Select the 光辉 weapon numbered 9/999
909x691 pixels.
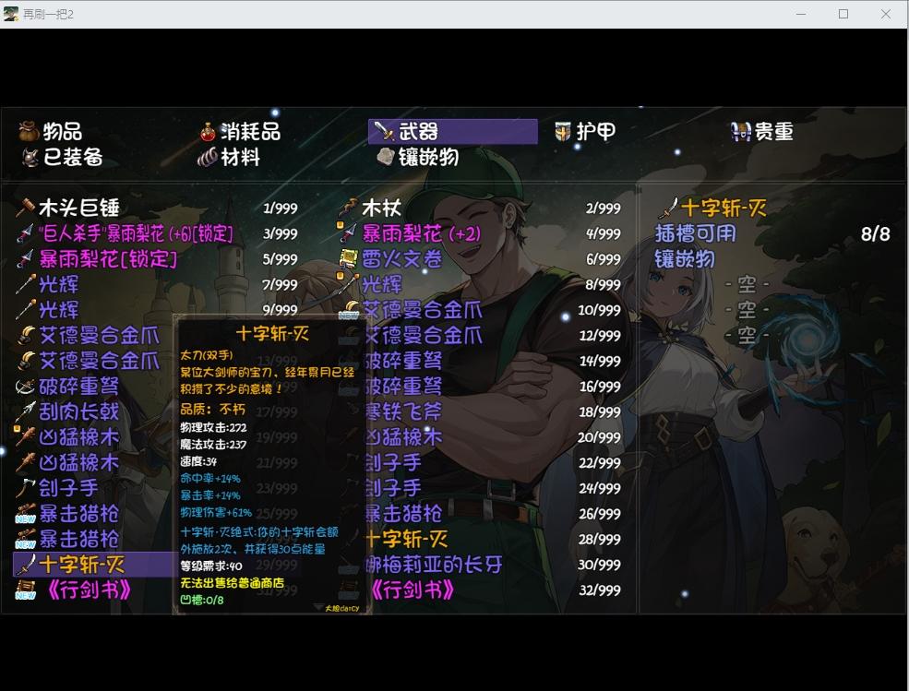tap(157, 310)
